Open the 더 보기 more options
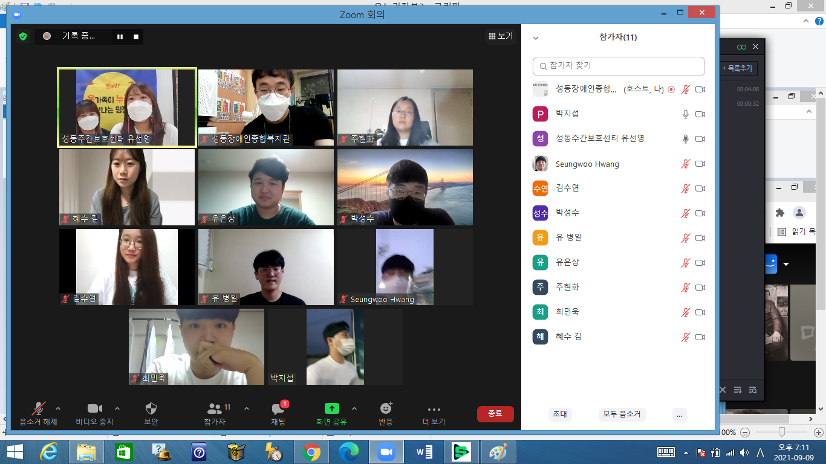Viewport: 826px width, 464px height. pos(434,414)
